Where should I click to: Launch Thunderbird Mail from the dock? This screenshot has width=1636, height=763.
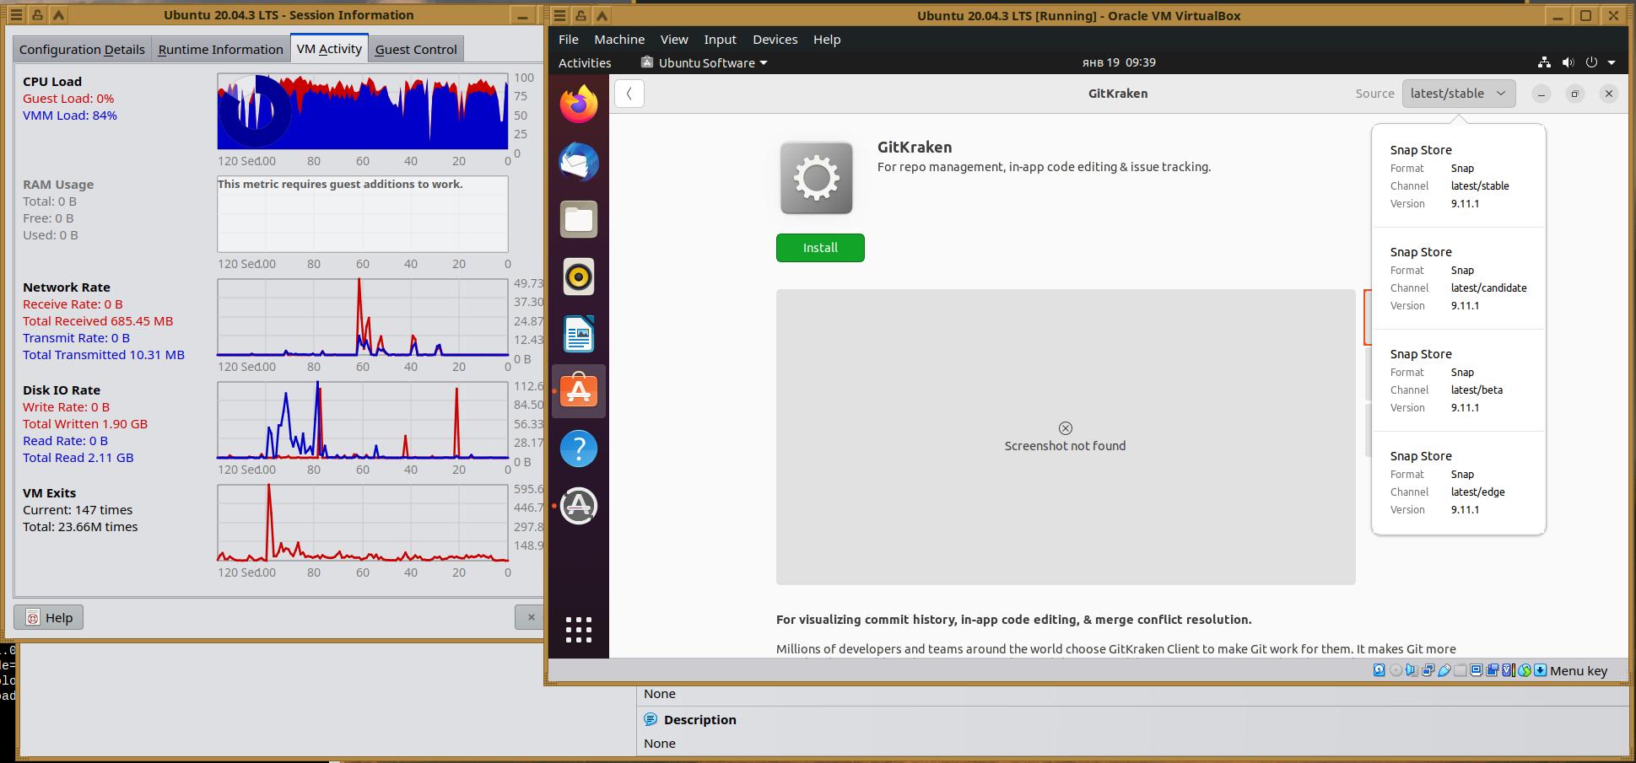(579, 162)
